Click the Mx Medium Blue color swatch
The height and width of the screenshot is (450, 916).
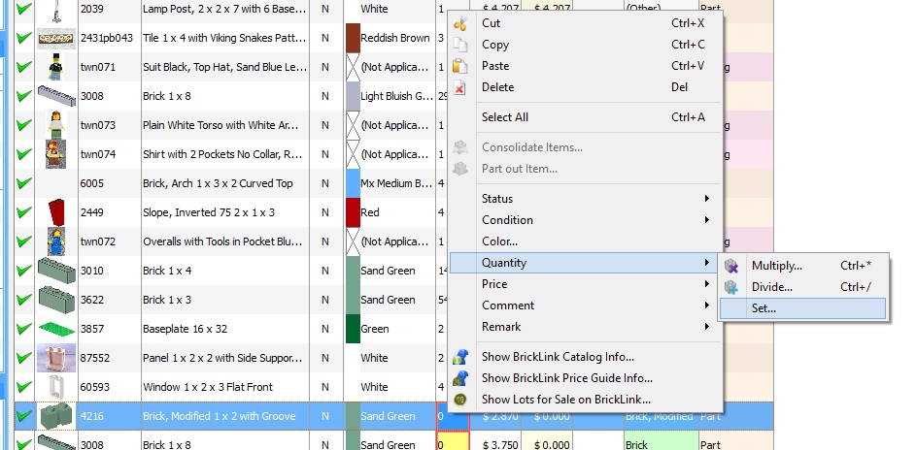353,183
